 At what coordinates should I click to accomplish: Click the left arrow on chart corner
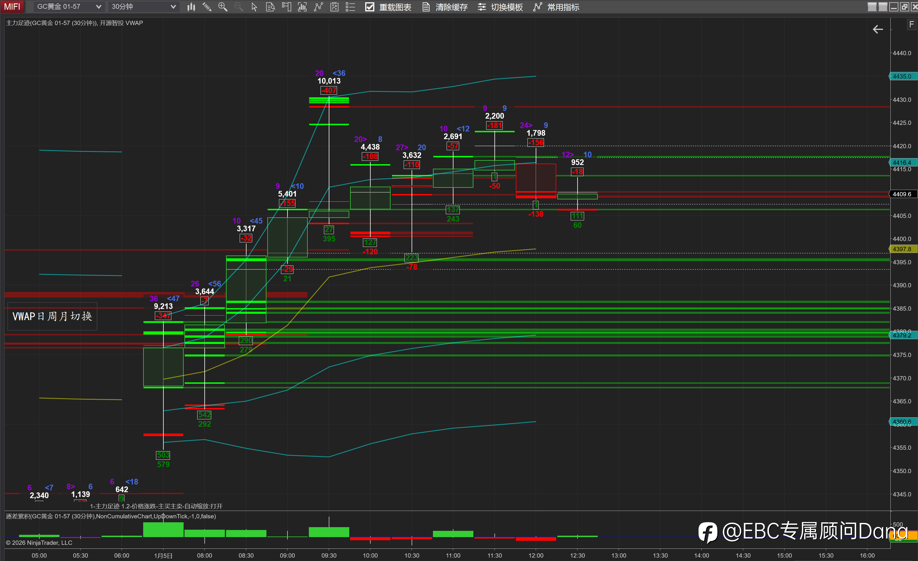click(x=878, y=29)
